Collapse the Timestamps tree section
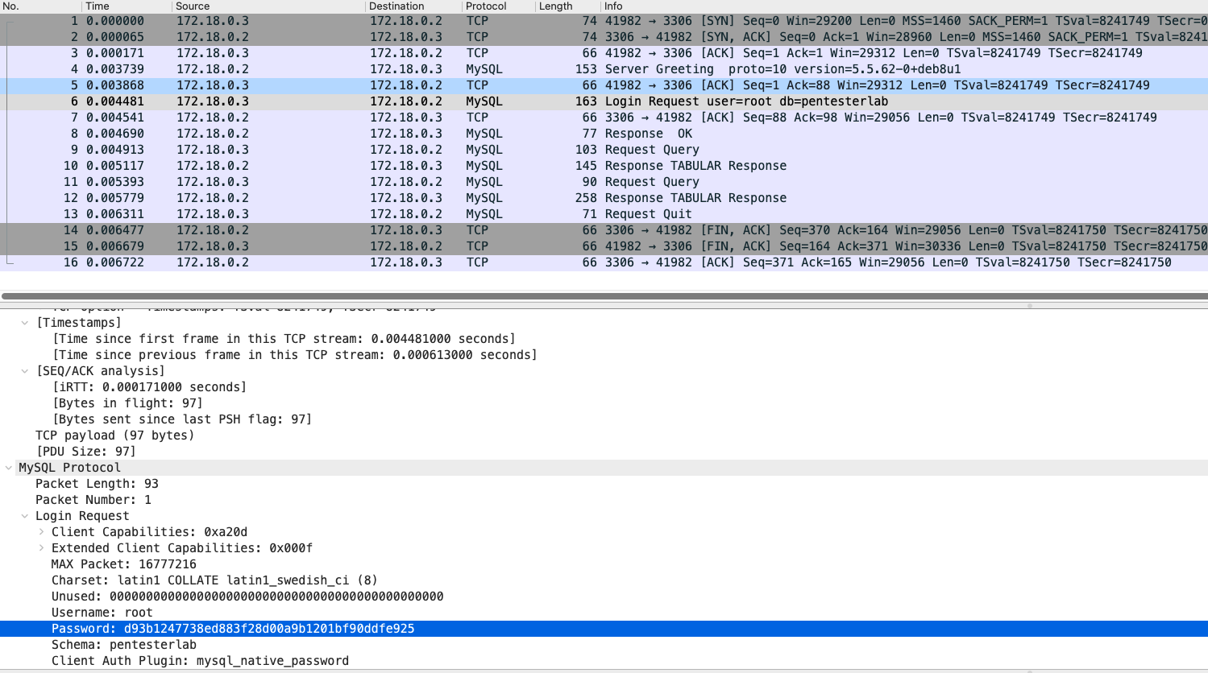The image size is (1208, 673). tap(25, 323)
